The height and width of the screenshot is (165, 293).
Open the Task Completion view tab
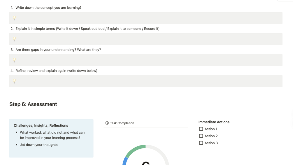122,123
